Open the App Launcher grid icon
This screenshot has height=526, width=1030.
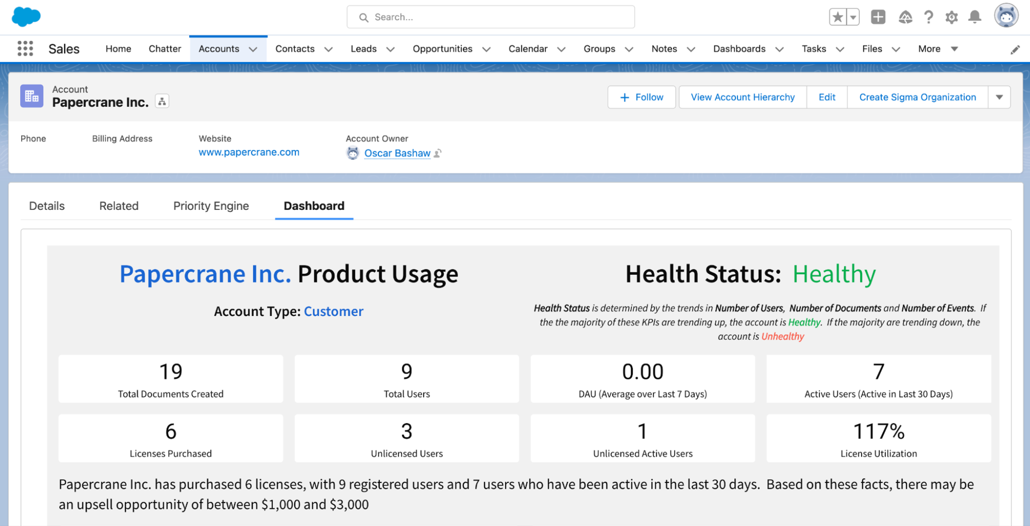(25, 48)
